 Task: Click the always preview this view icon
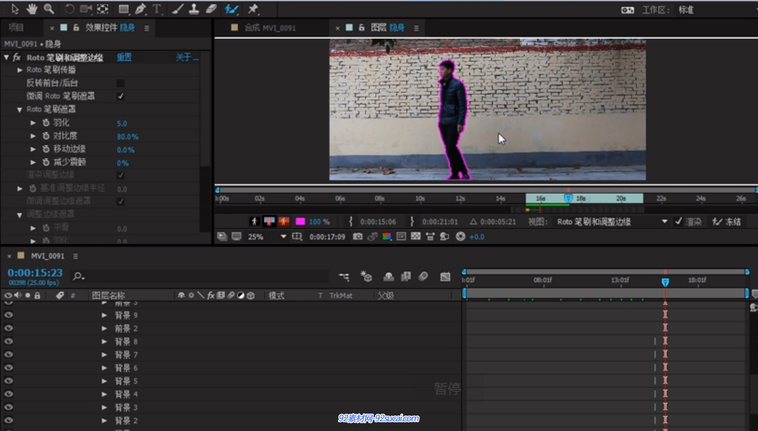pyautogui.click(x=222, y=237)
